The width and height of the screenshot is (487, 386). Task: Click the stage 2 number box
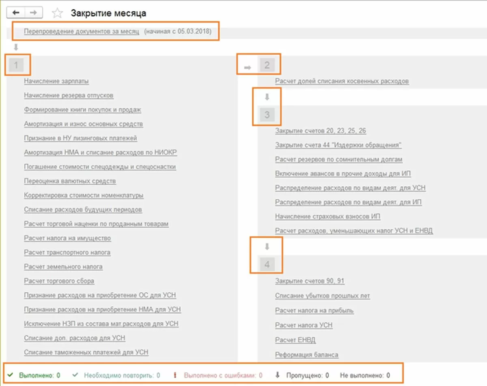[267, 65]
